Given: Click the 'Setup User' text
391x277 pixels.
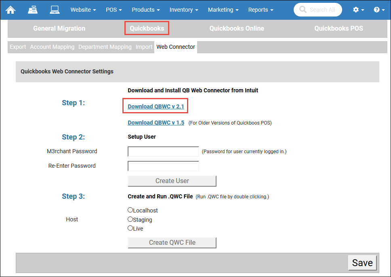Looking at the screenshot, I should click(x=142, y=137).
